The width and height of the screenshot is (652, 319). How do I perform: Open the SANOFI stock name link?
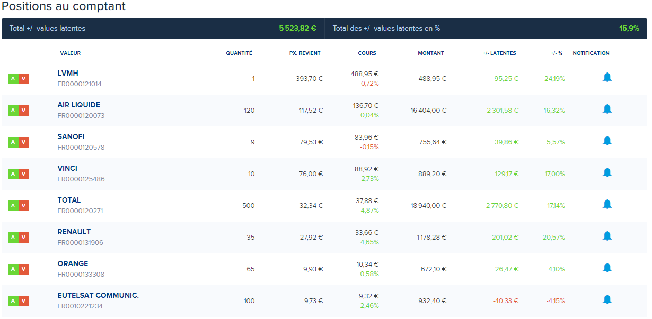click(71, 136)
